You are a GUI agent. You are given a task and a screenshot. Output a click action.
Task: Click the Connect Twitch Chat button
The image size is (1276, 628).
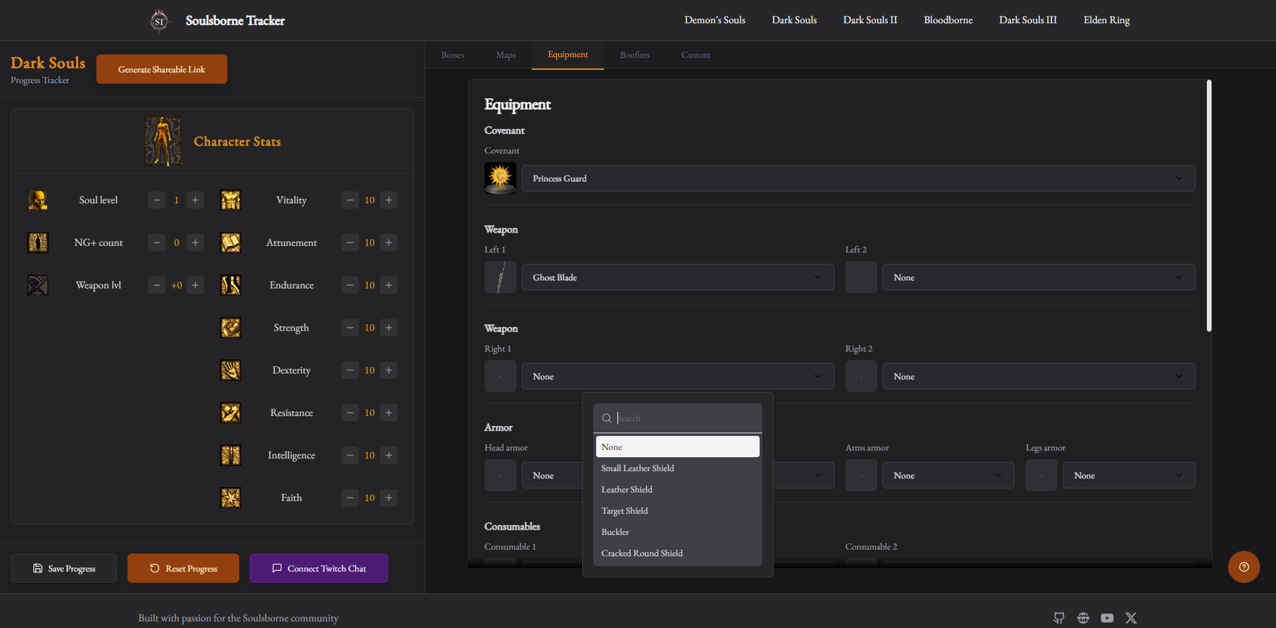point(318,568)
